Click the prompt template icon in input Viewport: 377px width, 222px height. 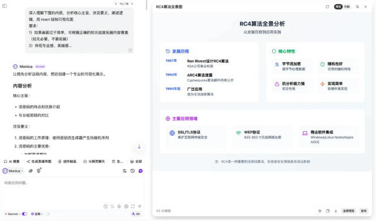coord(105,206)
